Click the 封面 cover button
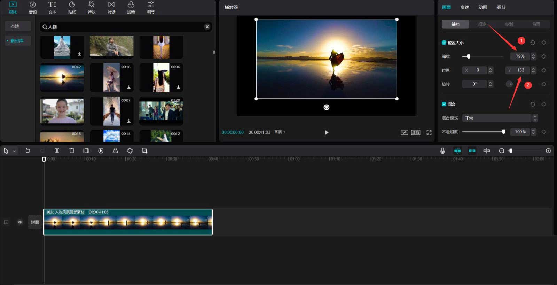This screenshot has width=557, height=285. tap(35, 222)
